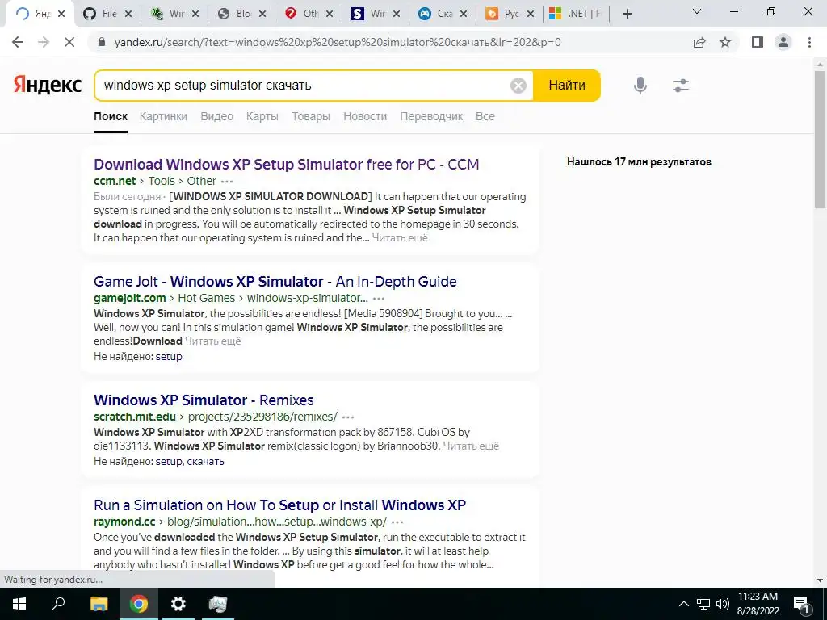Image resolution: width=827 pixels, height=620 pixels.
Task: Open the taskbar clock and date
Action: 758,604
